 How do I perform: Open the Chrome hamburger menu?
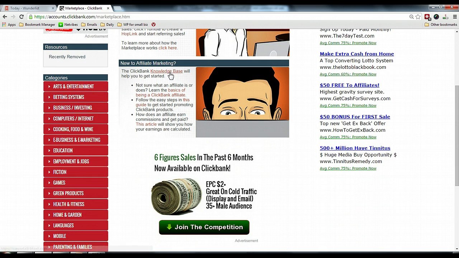[x=454, y=17]
